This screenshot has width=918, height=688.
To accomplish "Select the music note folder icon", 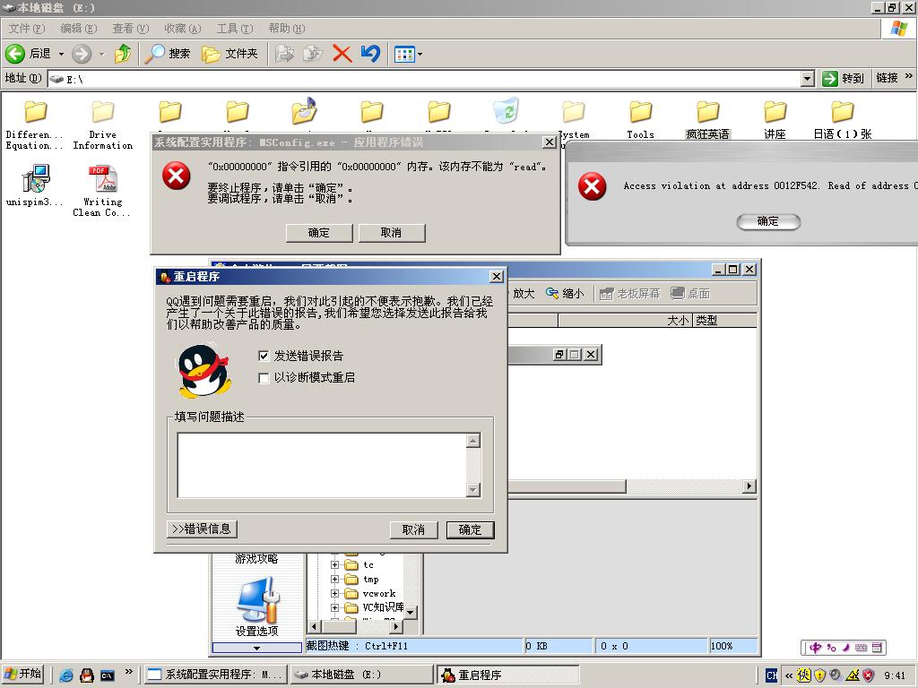I will pos(305,110).
